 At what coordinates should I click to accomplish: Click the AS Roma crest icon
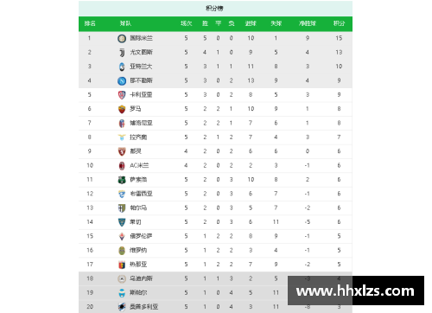pos(122,109)
